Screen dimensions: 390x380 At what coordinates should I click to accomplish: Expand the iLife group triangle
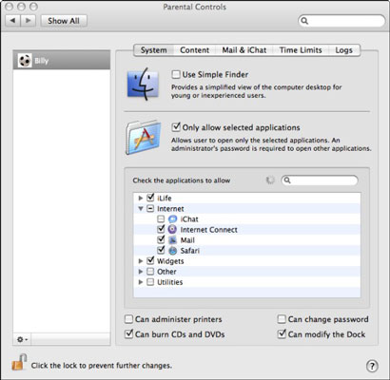[x=141, y=199]
